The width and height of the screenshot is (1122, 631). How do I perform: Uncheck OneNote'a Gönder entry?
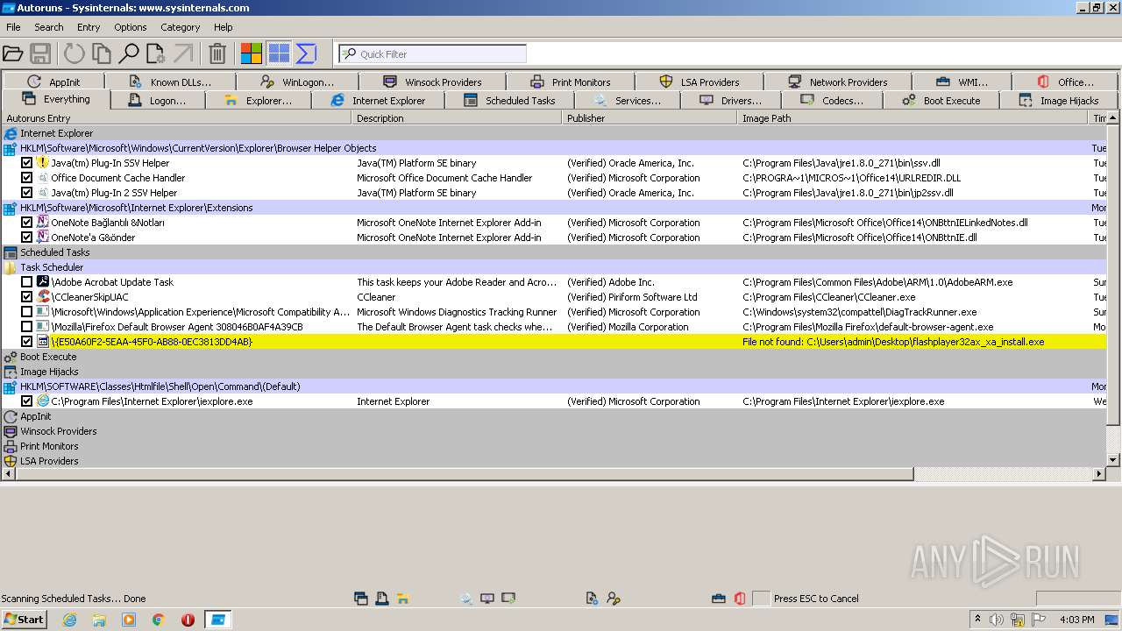click(27, 238)
